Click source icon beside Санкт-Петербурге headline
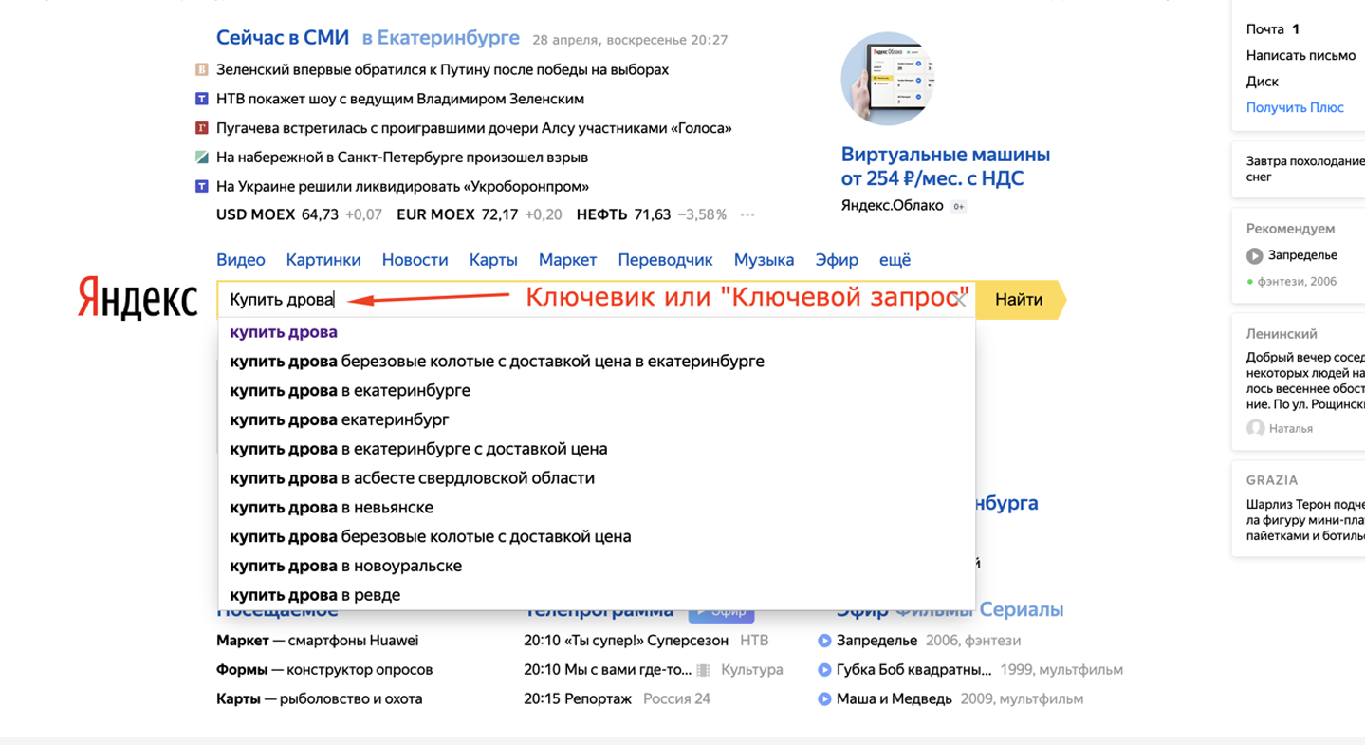 pyautogui.click(x=201, y=158)
